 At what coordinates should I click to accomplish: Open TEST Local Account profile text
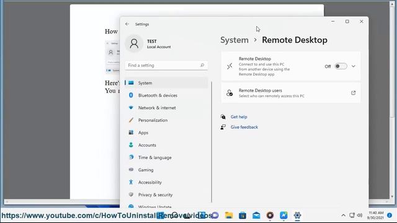[159, 44]
